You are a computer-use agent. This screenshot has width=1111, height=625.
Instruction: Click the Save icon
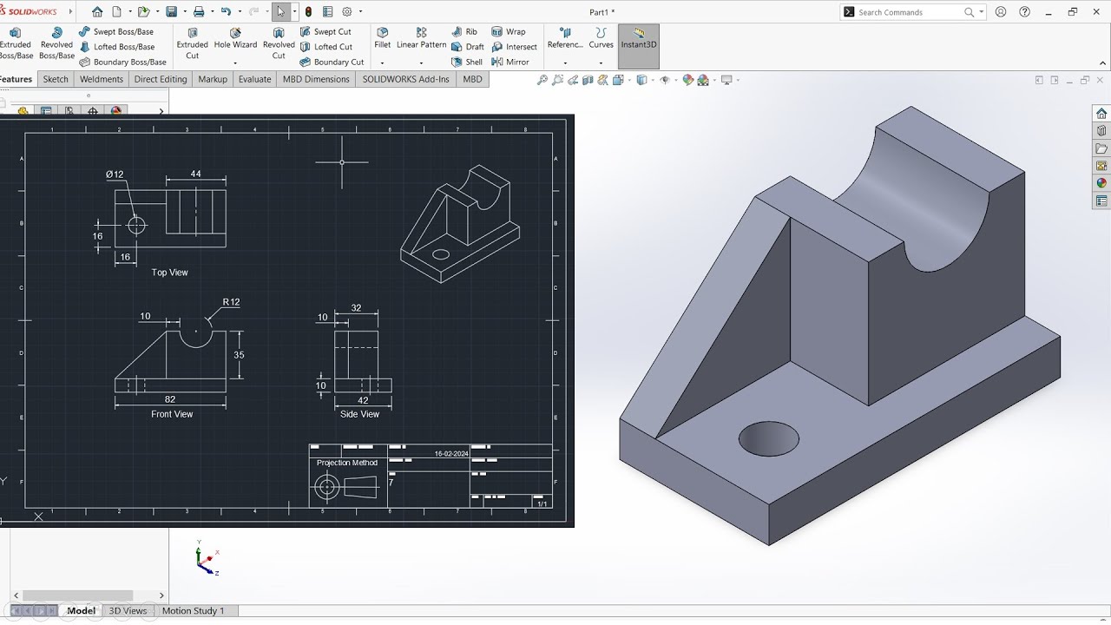[x=172, y=12]
